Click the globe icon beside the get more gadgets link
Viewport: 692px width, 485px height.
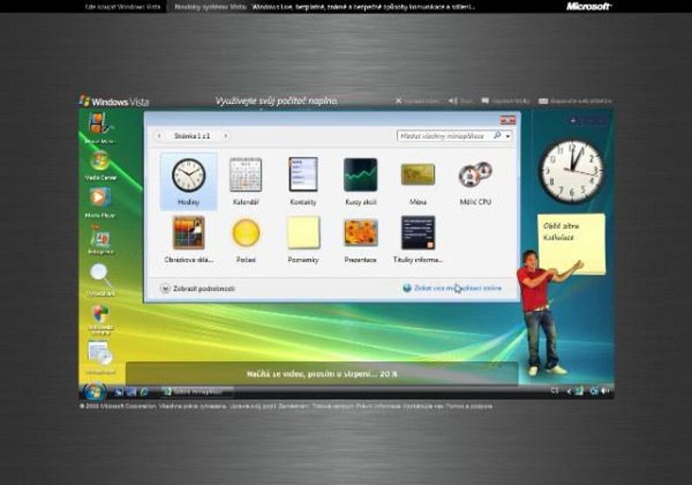pyautogui.click(x=407, y=288)
